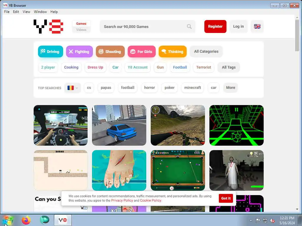The image size is (302, 226).
Task: Choose the Car tag
Action: pos(115,67)
